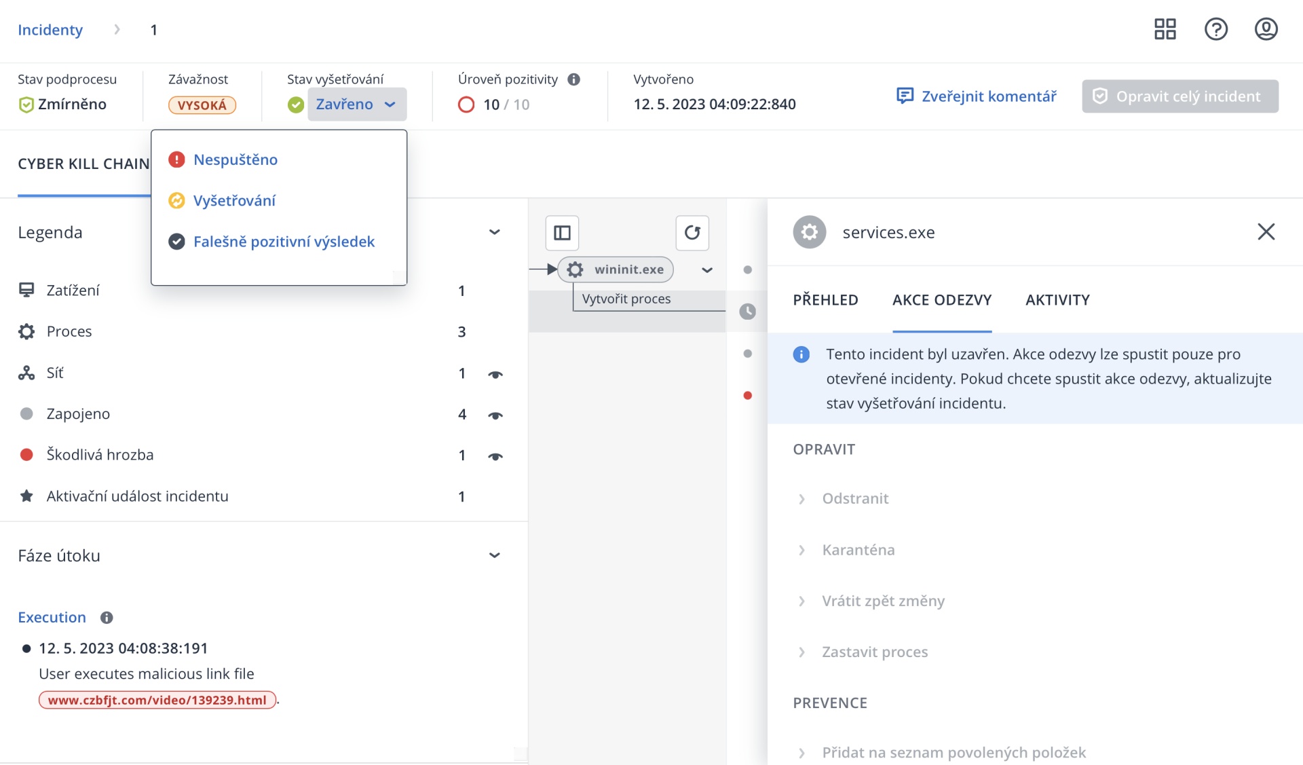Click Zveřejnit komentář link
The width and height of the screenshot is (1303, 765).
[976, 96]
